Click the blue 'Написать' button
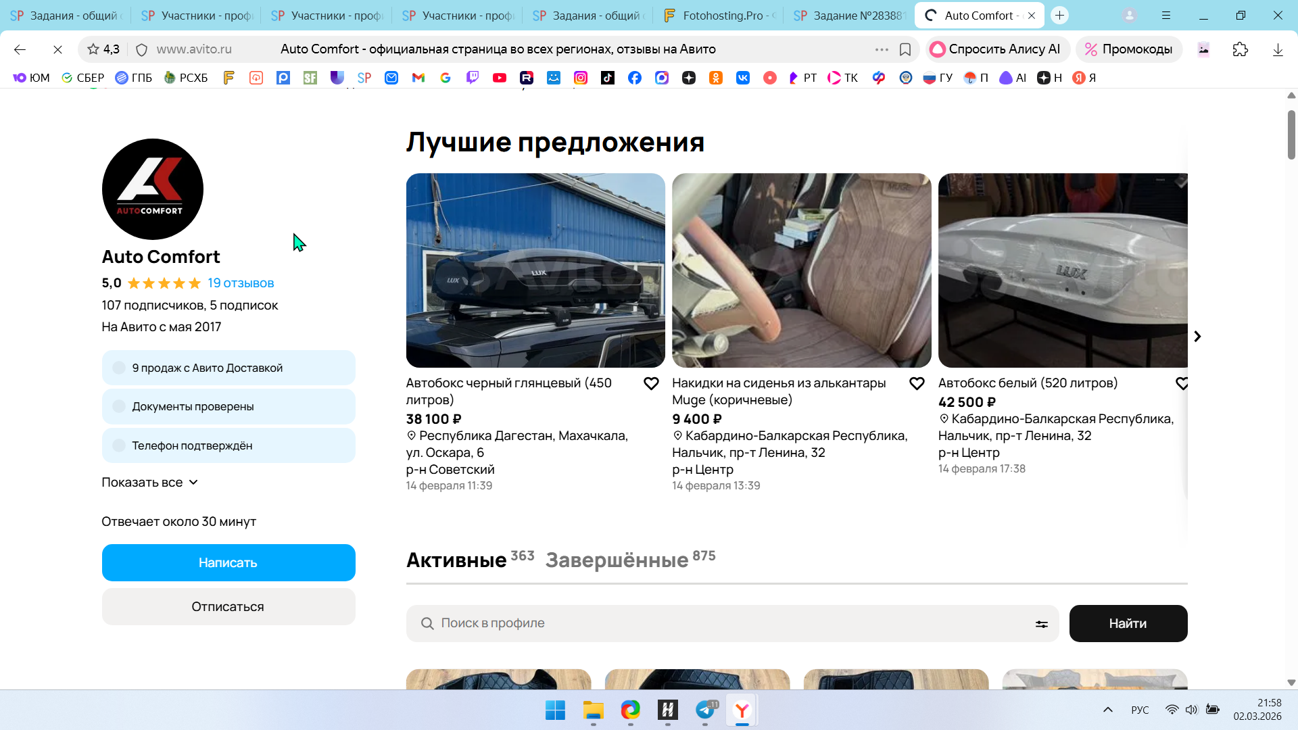1298x730 pixels. [229, 562]
